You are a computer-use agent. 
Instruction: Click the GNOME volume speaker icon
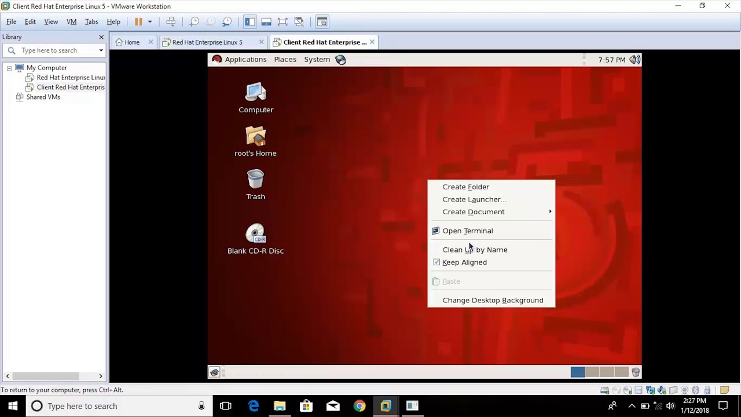635,60
